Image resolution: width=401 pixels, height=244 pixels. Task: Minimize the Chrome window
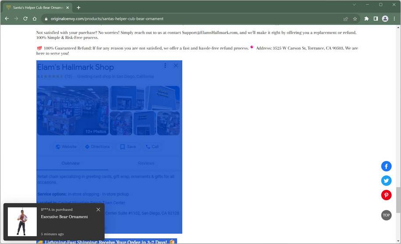click(368, 5)
